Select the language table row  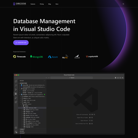[32, 127]
